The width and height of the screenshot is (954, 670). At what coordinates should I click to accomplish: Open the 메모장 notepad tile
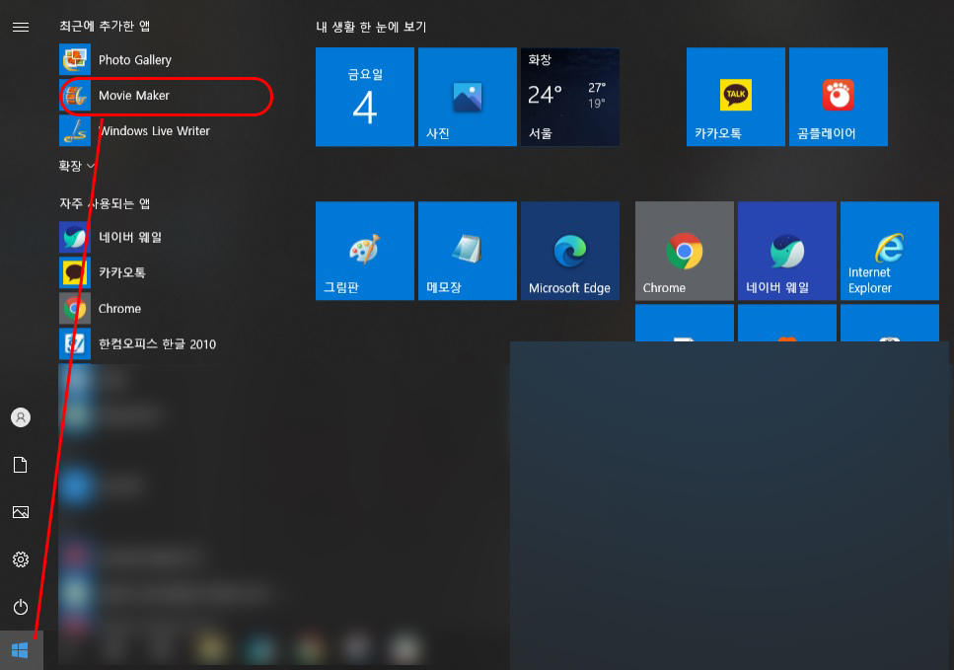[468, 251]
